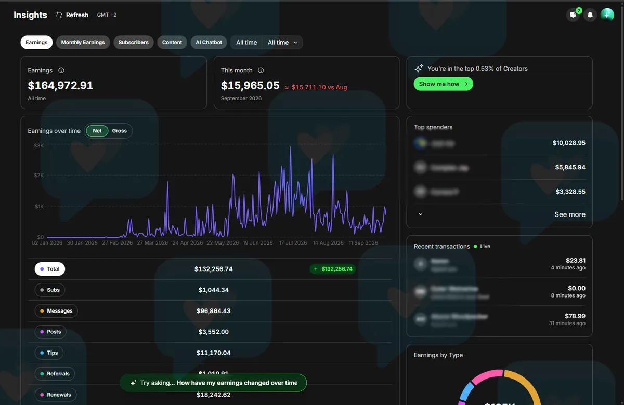Click the Try asking earnings prompt
This screenshot has width=624, height=405.
pyautogui.click(x=213, y=383)
